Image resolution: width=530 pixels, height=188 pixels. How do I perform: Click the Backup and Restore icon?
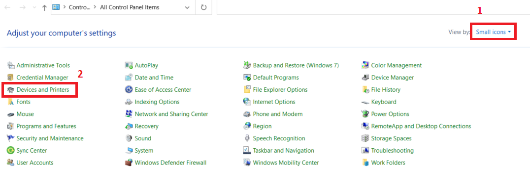pos(247,65)
